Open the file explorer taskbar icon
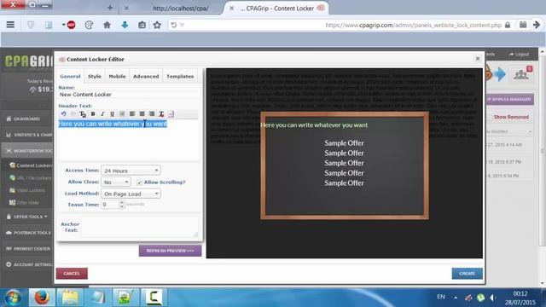Screen dimensions: 546x307 pyautogui.click(x=70, y=298)
